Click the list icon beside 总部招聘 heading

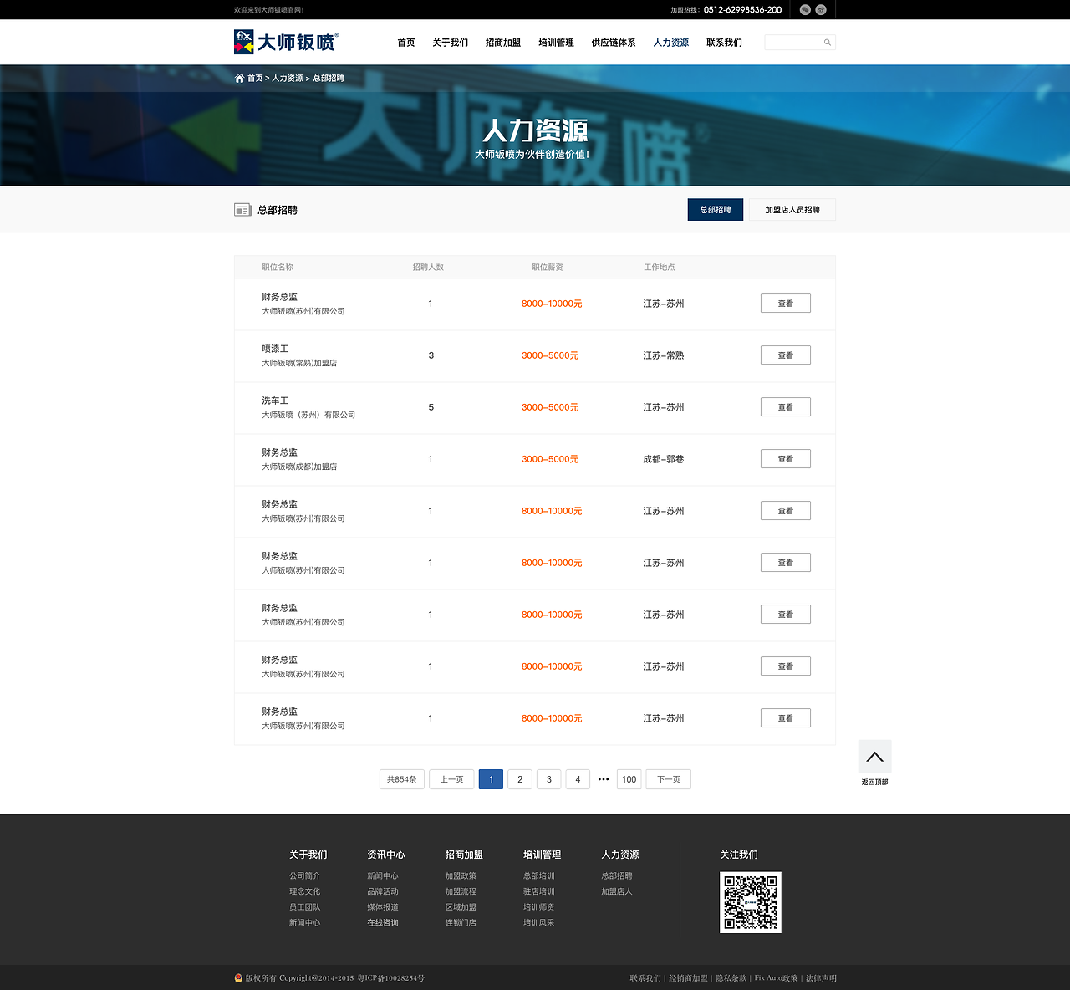coord(242,210)
